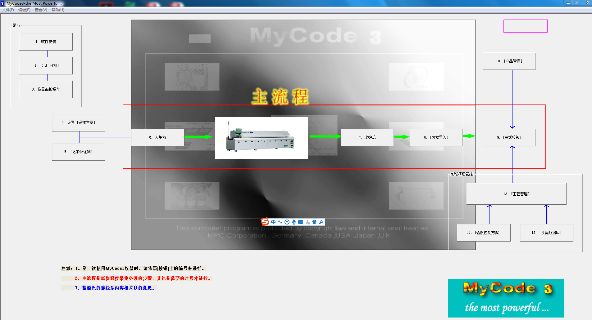The image size is (592, 320).
Task: Click the Sogou account login icon
Action: pos(308,221)
